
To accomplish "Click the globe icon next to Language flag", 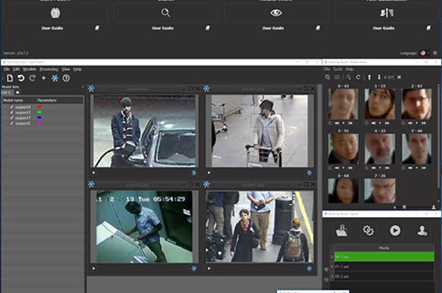I will click(435, 53).
